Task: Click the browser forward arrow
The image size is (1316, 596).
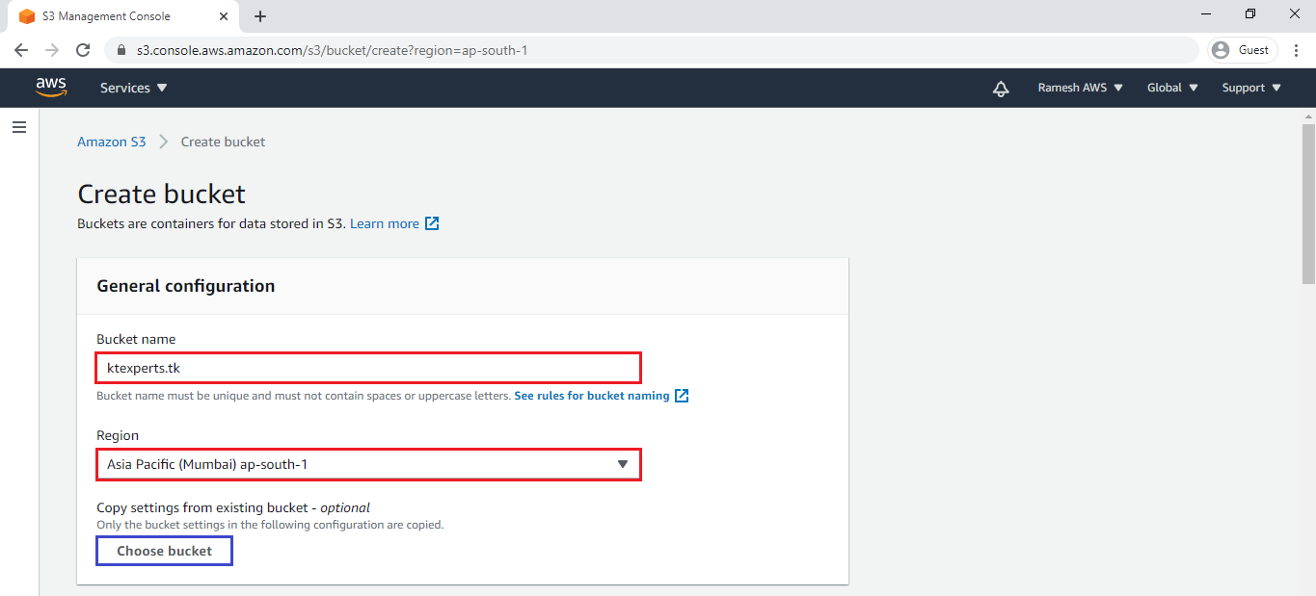Action: 52,50
